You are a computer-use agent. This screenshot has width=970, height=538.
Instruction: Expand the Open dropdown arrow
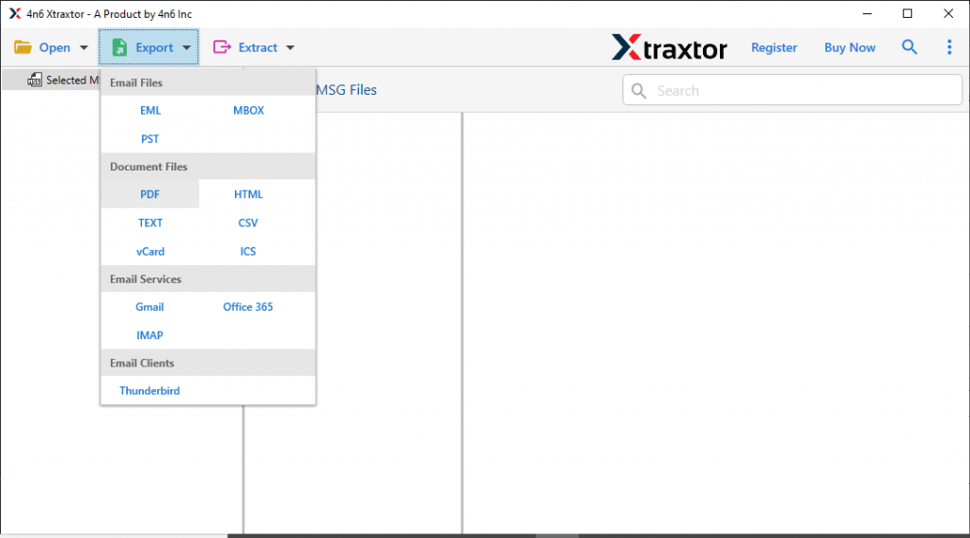[83, 47]
